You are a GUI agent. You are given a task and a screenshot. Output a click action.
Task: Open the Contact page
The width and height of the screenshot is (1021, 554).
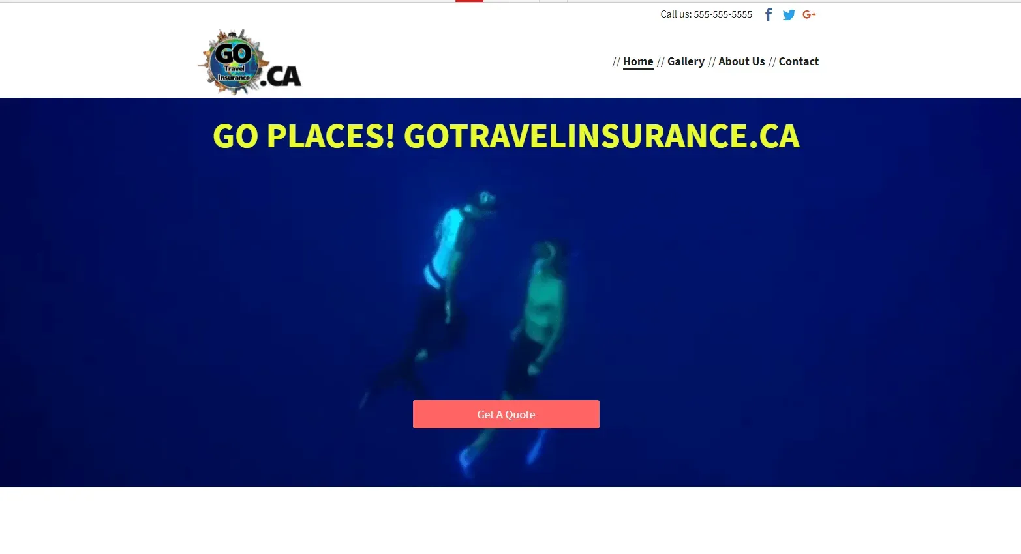799,61
